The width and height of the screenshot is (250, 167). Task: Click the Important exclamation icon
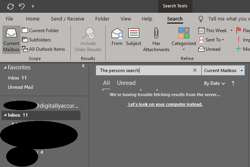tap(239, 40)
